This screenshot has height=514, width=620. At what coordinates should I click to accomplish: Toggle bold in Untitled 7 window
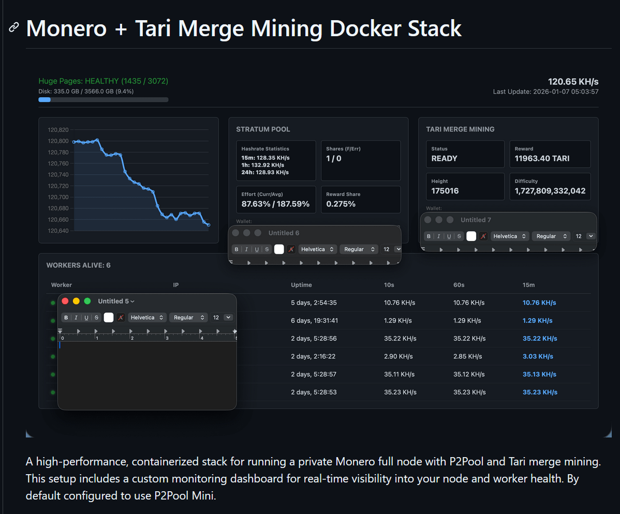429,236
